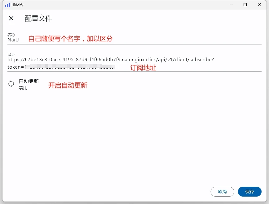Click the 配置文件 dialog title
This screenshot has height=204, width=269.
tap(38, 19)
